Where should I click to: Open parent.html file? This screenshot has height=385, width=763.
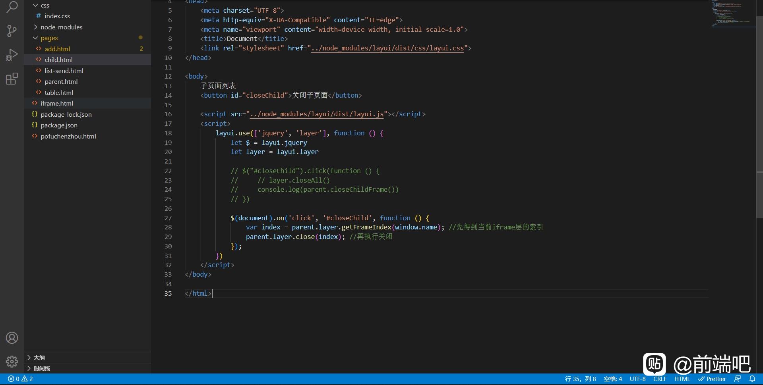click(x=87, y=81)
